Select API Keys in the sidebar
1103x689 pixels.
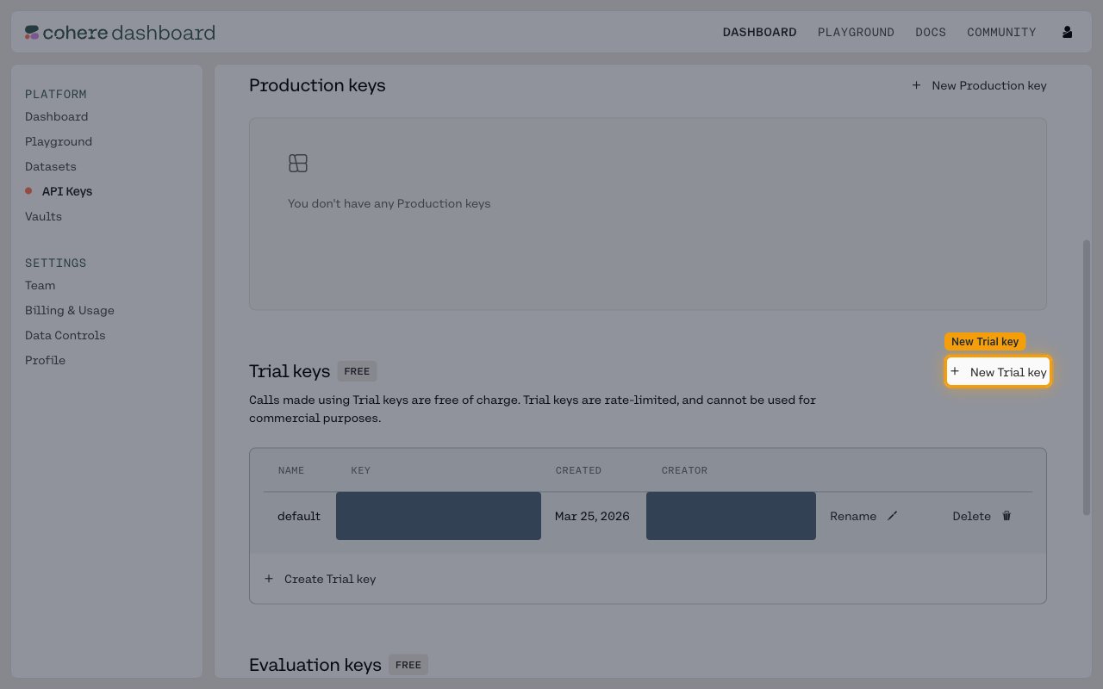[67, 191]
